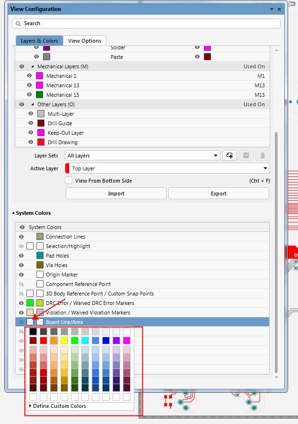Image resolution: width=298 pixels, height=424 pixels.
Task: Open Via Holes brown color swatch
Action: pyautogui.click(x=40, y=265)
